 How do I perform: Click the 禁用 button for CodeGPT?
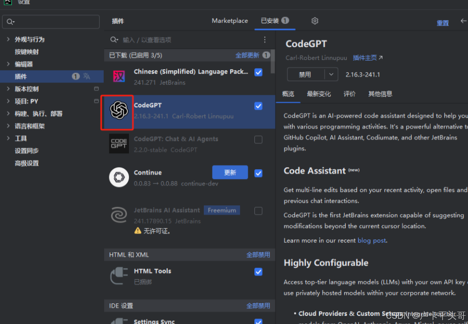point(305,74)
